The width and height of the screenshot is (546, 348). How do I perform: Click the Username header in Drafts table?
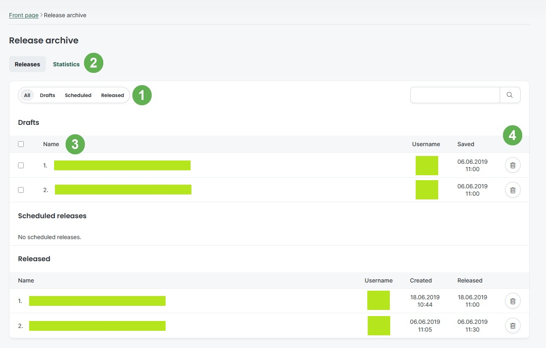click(x=426, y=144)
